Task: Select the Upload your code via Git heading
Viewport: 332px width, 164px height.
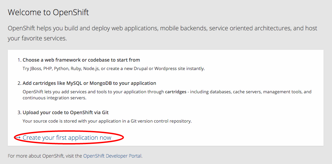Action: click(70, 112)
